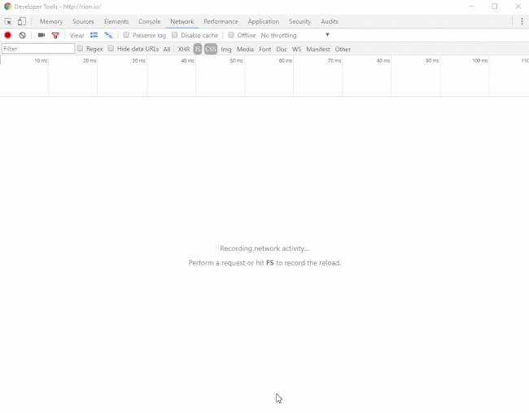Click the Chrome logo in title bar
The height and width of the screenshot is (413, 529).
(7, 7)
